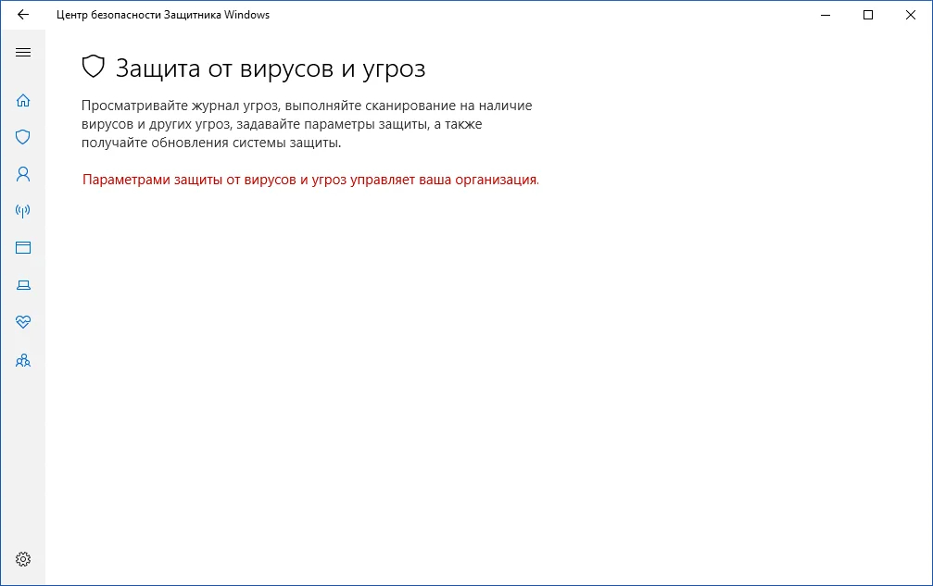Close the Security Center window
Viewport: 933px width, 586px height.
click(911, 15)
